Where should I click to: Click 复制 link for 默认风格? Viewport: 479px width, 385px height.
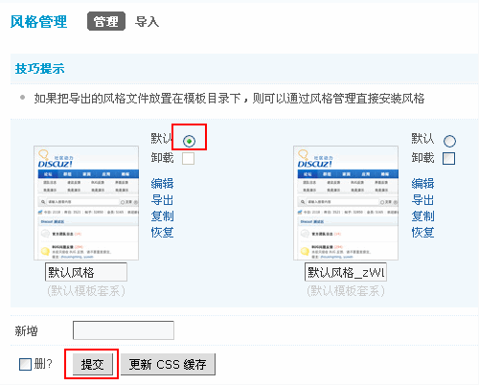pos(162,216)
